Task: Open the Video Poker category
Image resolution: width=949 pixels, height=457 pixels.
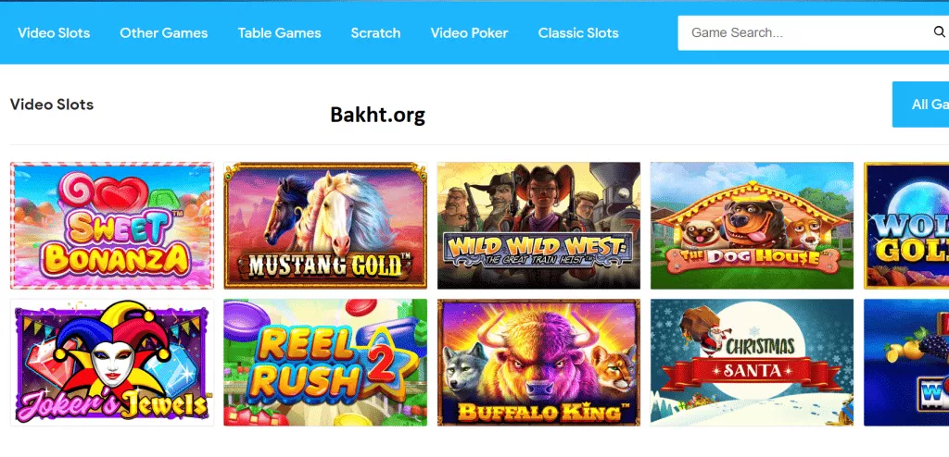Action: click(469, 33)
